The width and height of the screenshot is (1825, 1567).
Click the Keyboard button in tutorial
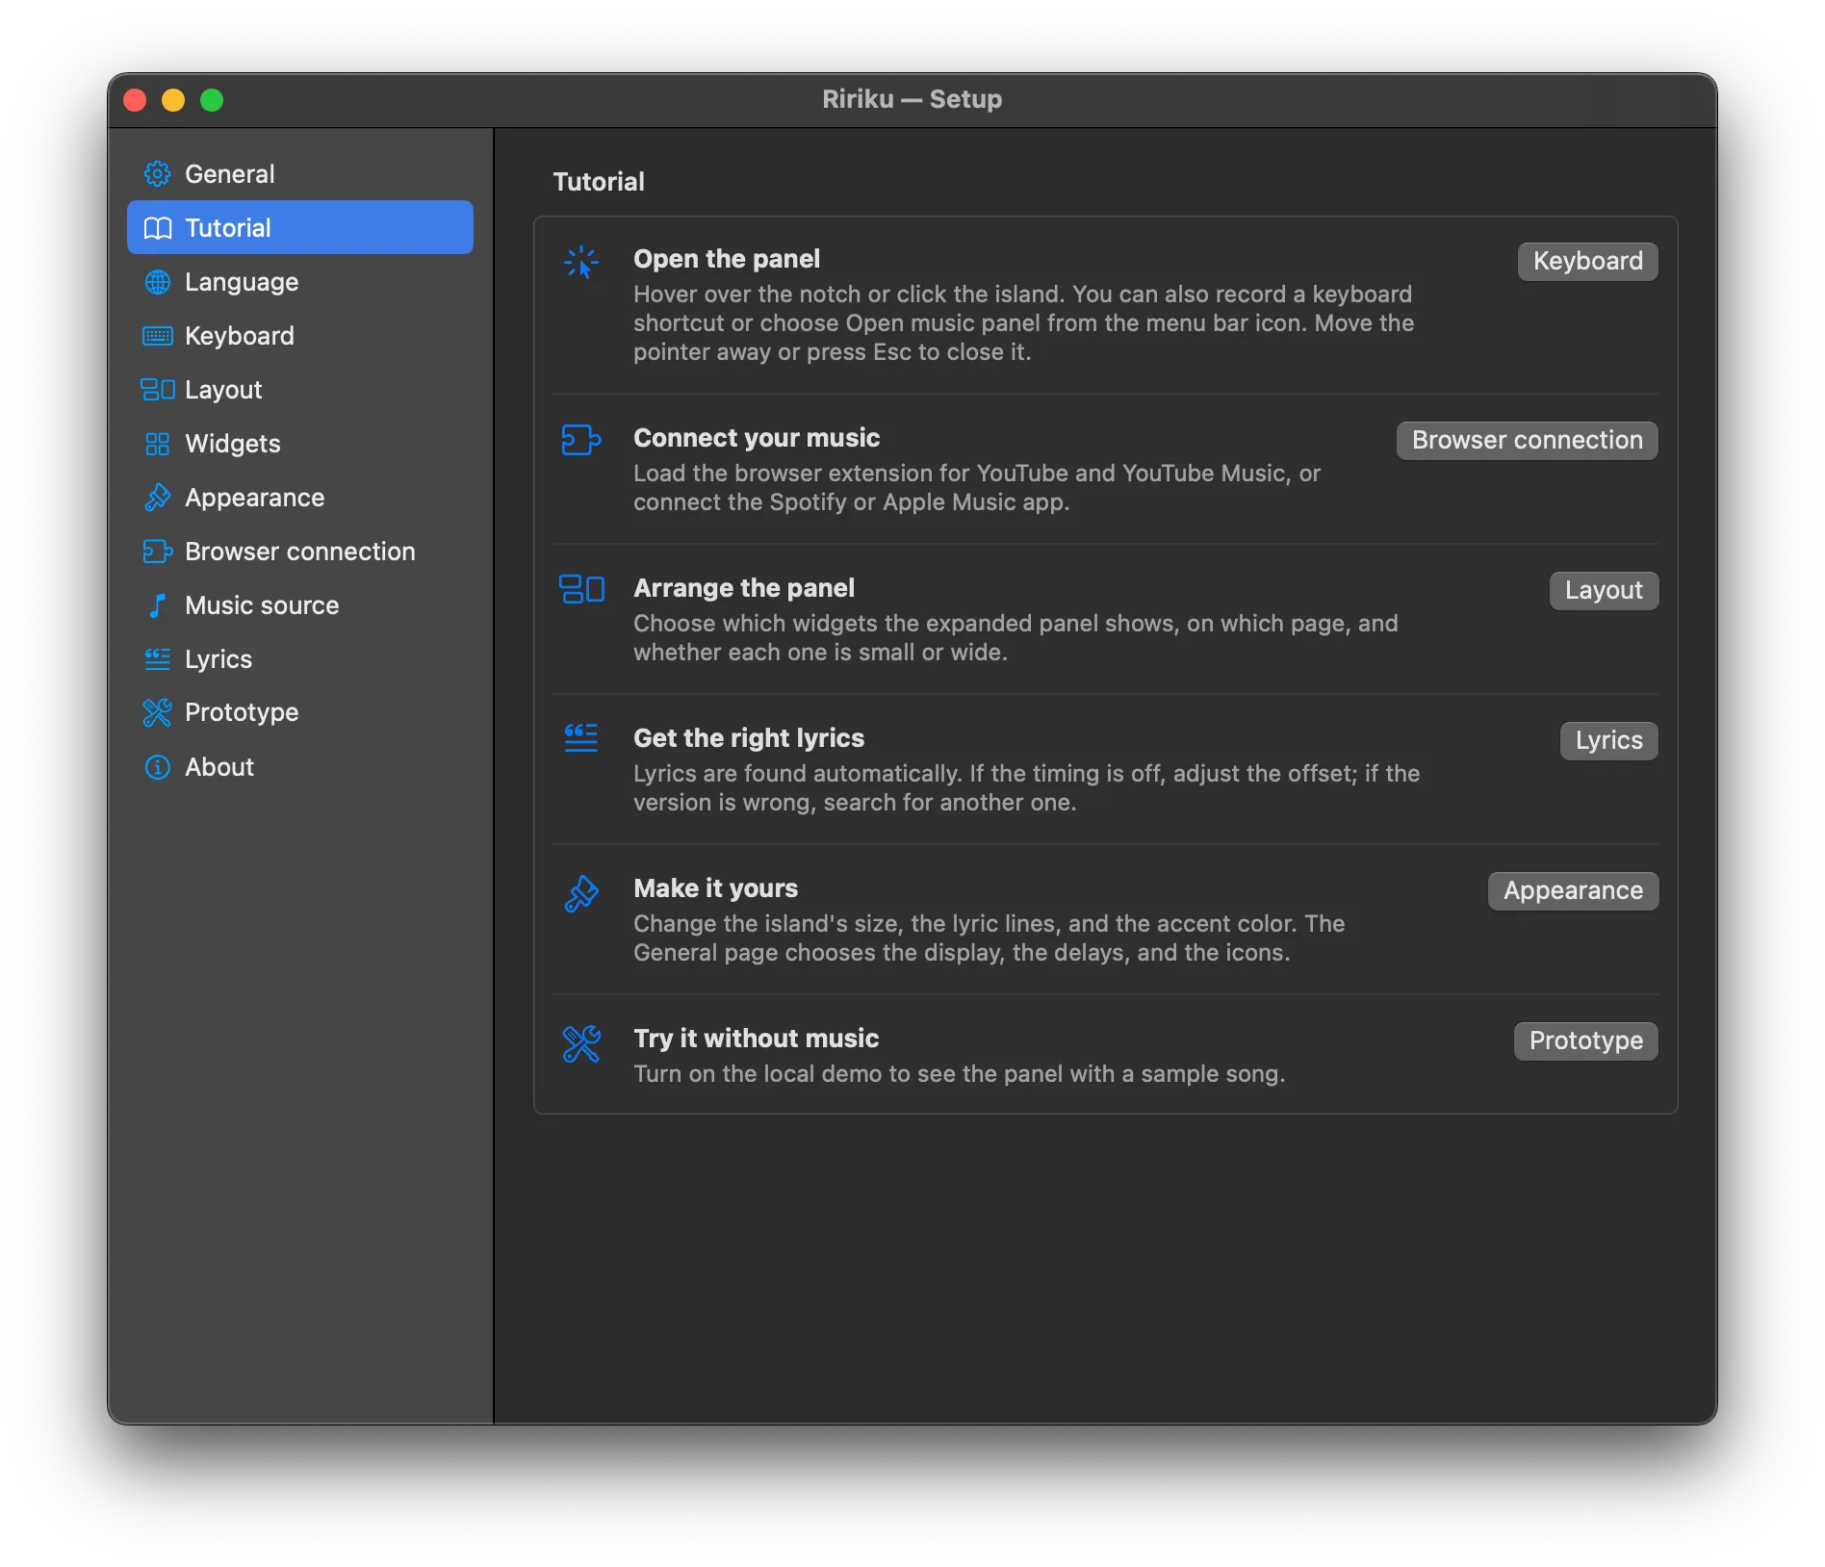(1587, 261)
